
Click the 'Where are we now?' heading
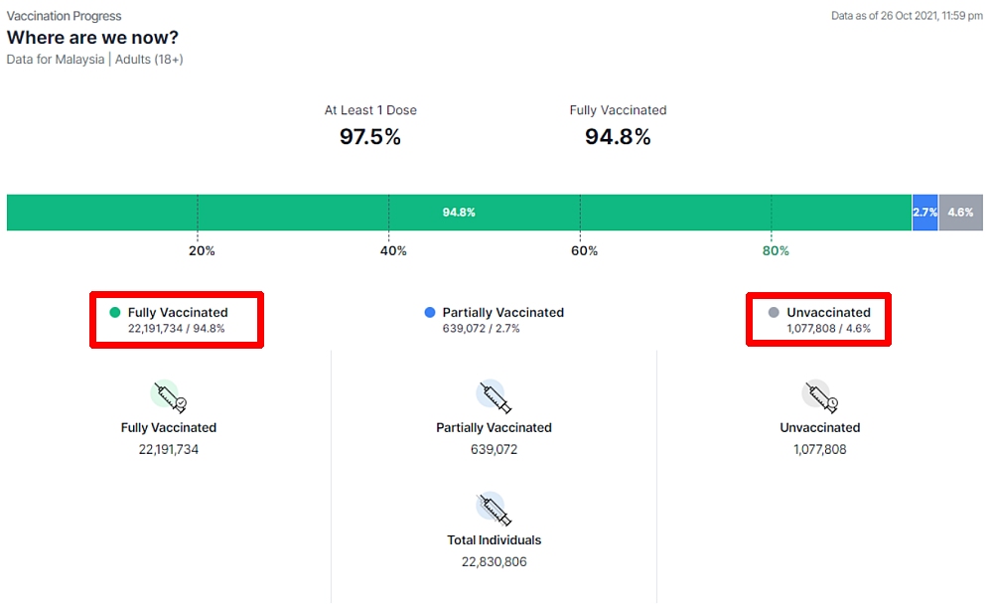93,38
